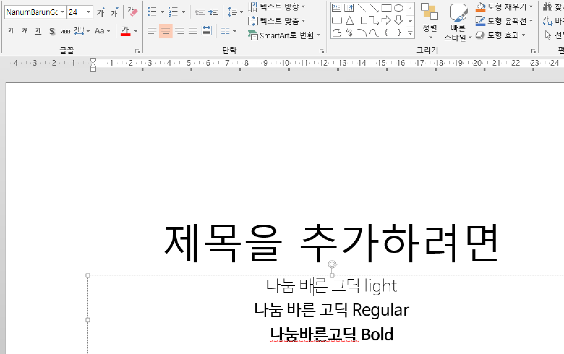Click the decrease list level icon
This screenshot has height=354, width=564.
click(x=199, y=12)
